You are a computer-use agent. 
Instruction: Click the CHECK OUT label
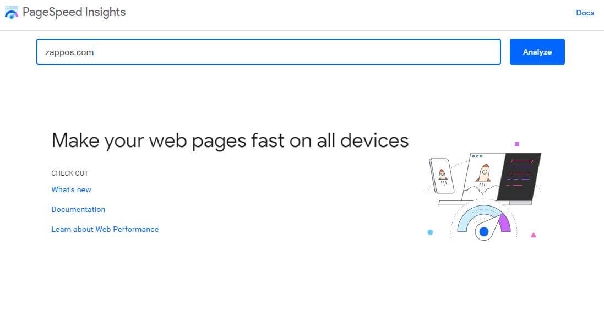70,173
